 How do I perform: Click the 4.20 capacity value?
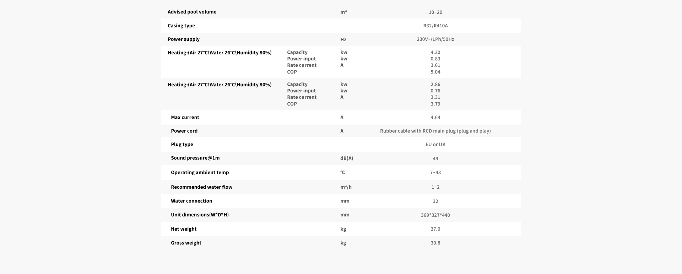pos(435,52)
